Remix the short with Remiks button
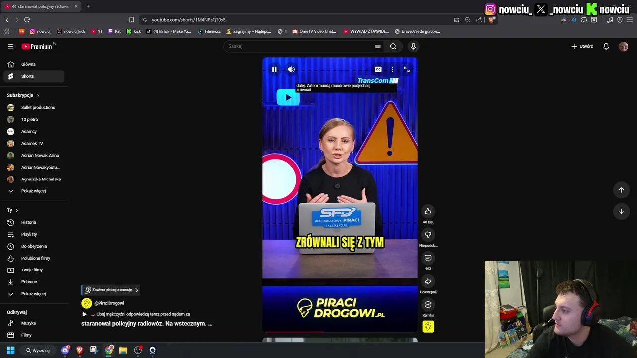This screenshot has height=358, width=637. click(428, 304)
